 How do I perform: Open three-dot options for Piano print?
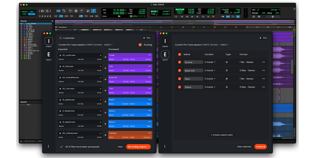263,87
